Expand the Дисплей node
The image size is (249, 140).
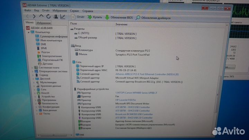coord(34,79)
